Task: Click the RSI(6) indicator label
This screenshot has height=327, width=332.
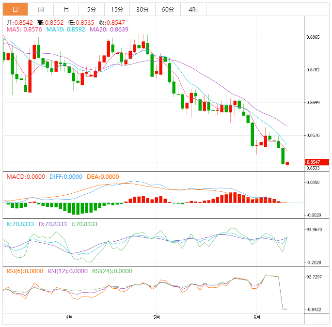Action: [25, 271]
